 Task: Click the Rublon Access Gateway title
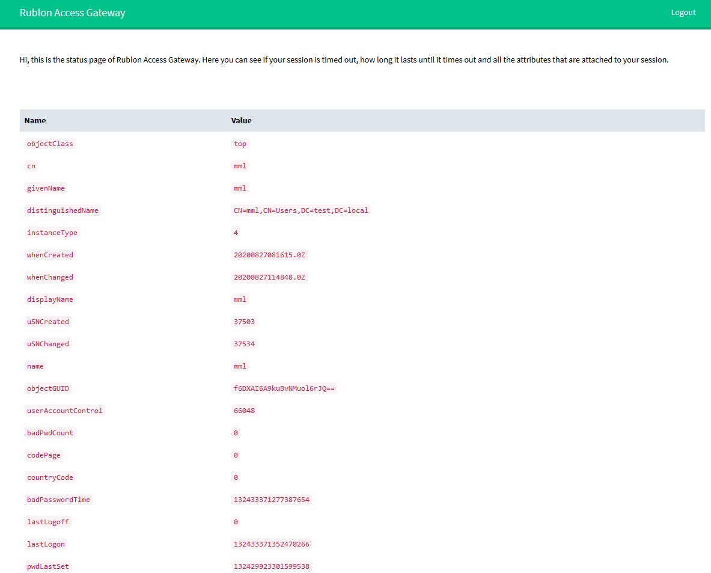coord(73,13)
